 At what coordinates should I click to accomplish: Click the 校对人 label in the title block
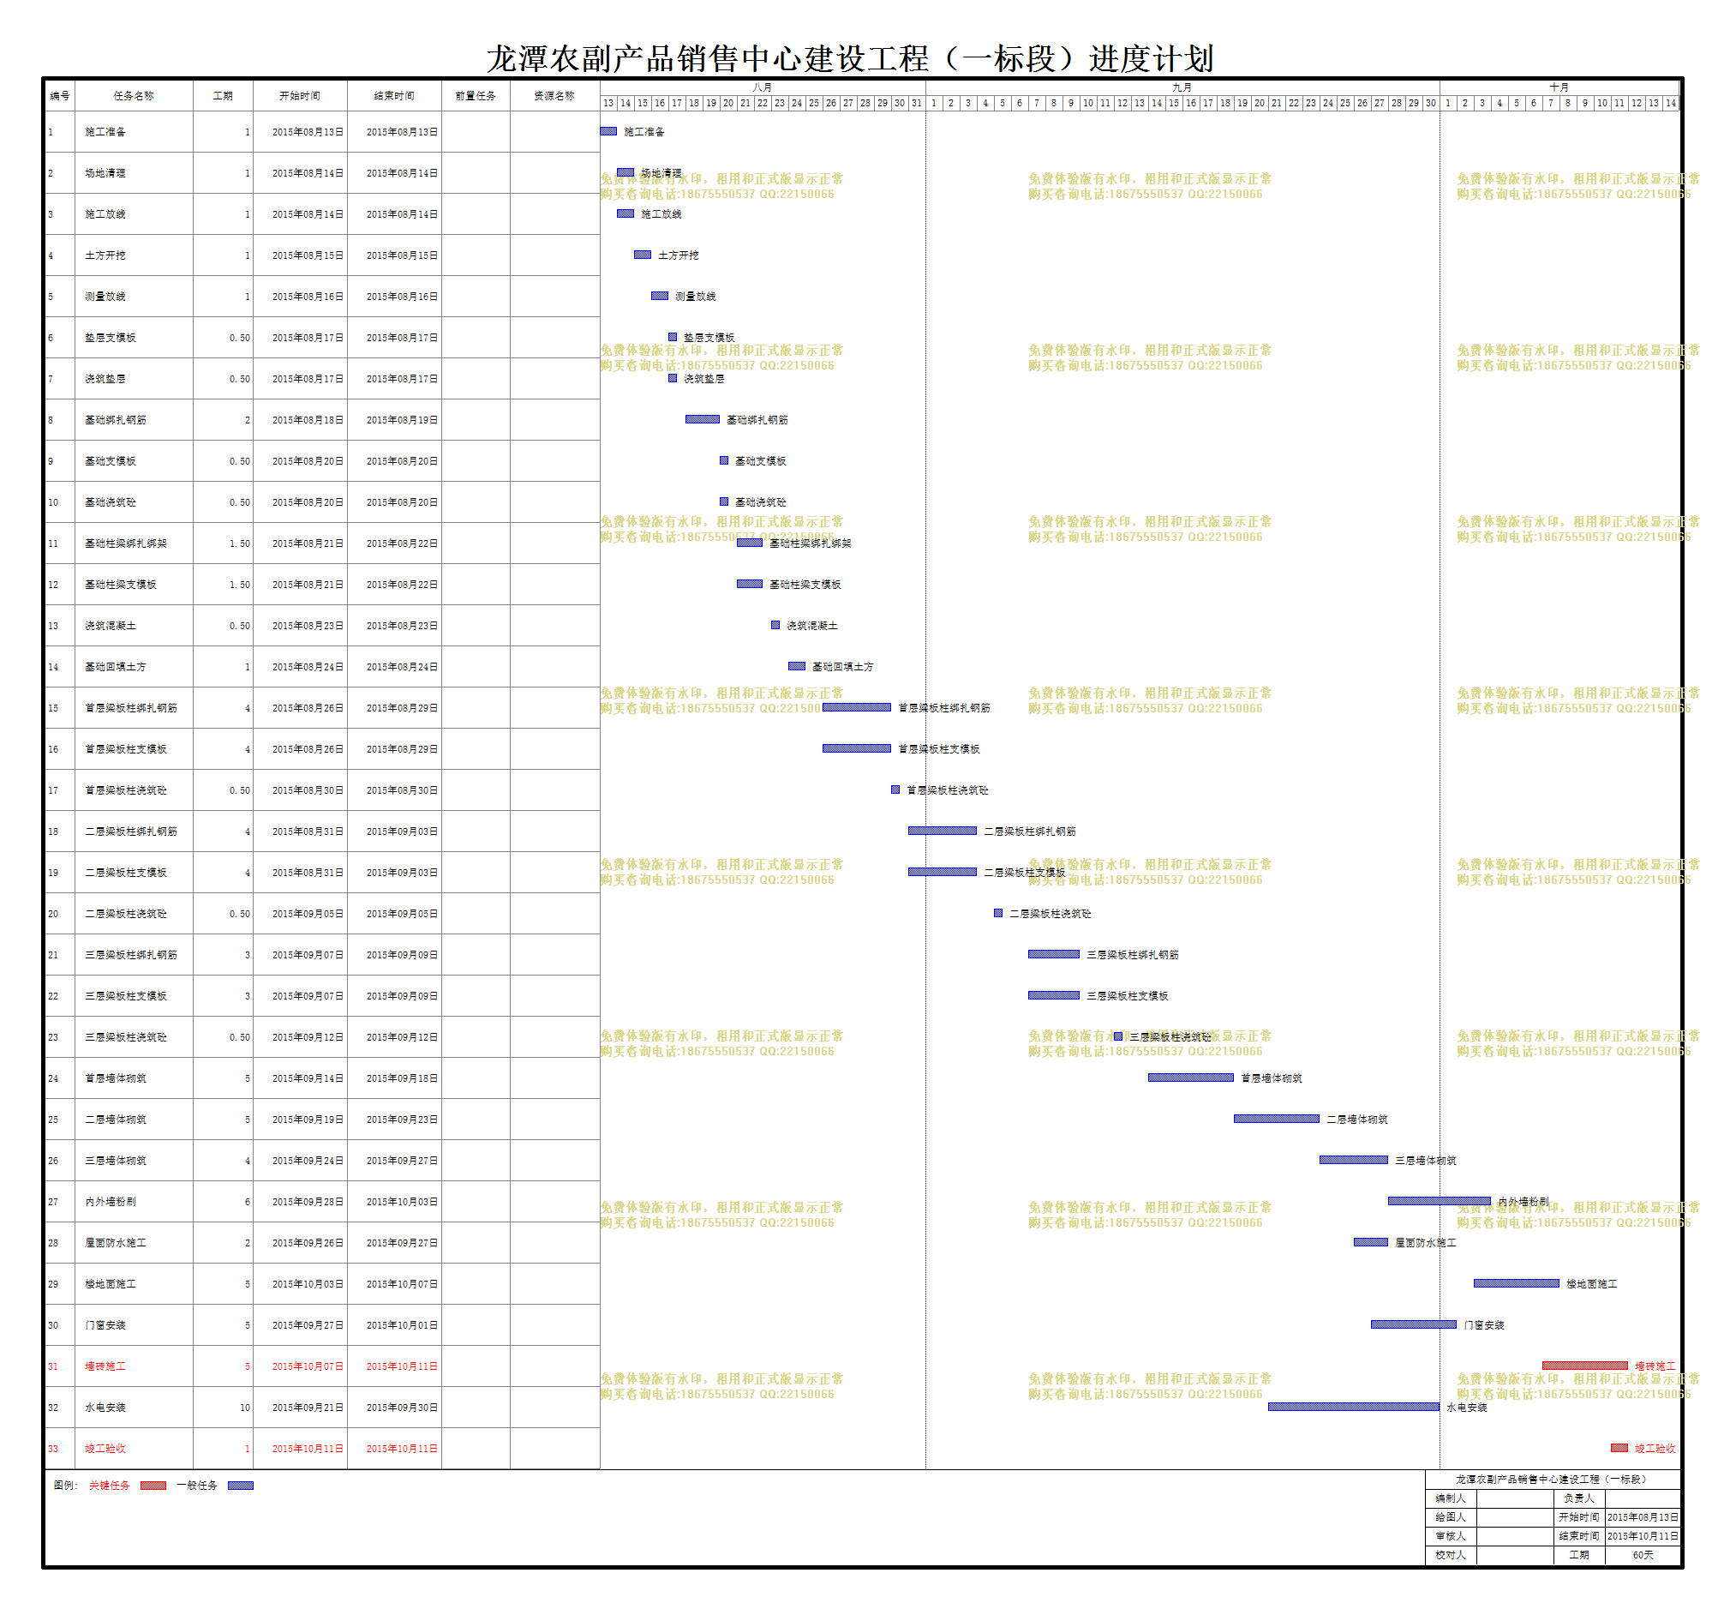click(x=1450, y=1555)
